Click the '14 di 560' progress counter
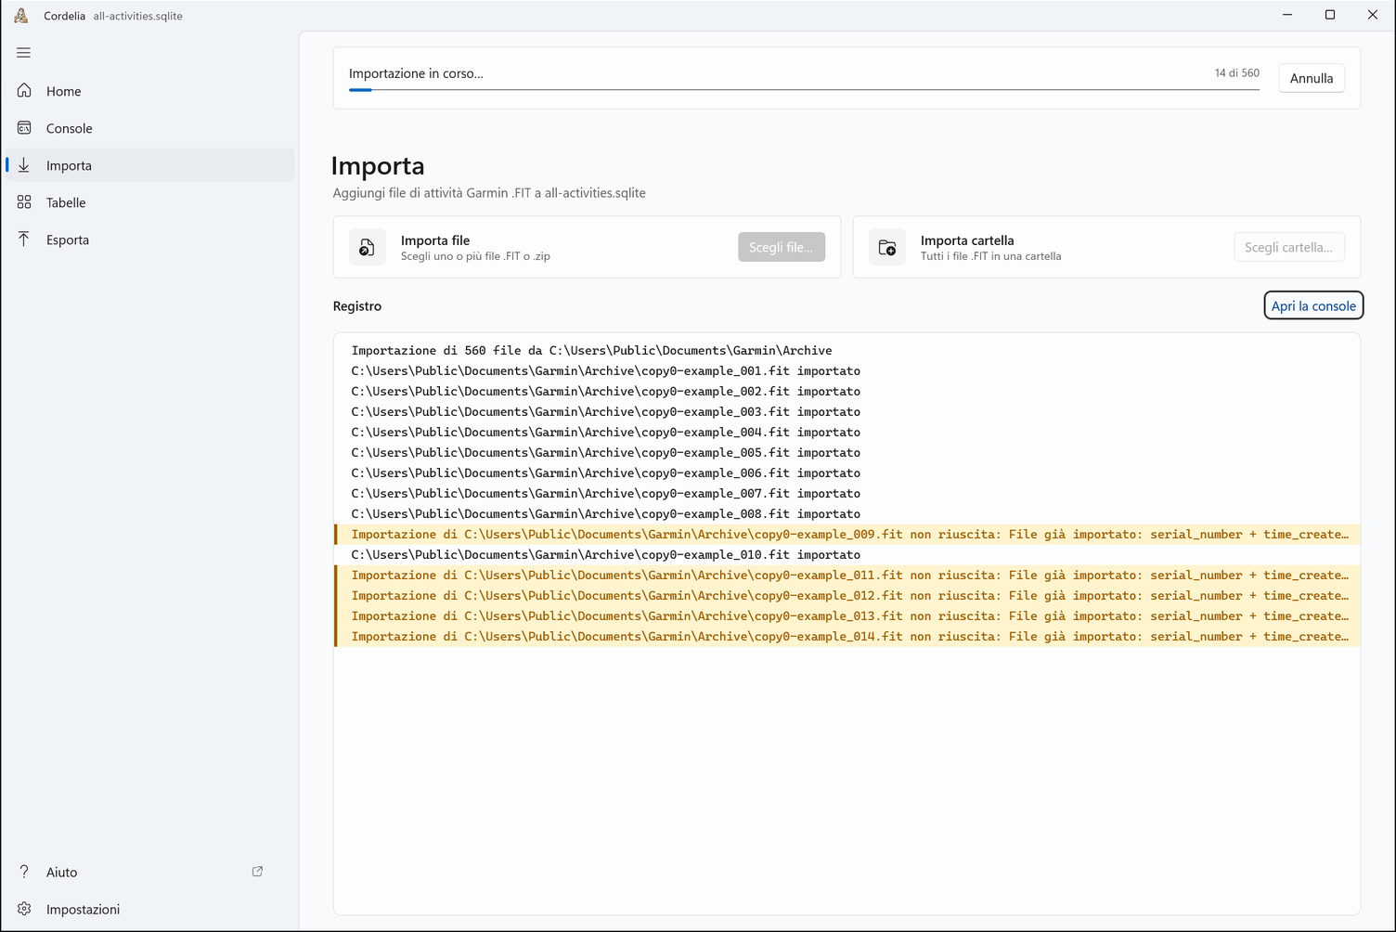 click(1237, 72)
